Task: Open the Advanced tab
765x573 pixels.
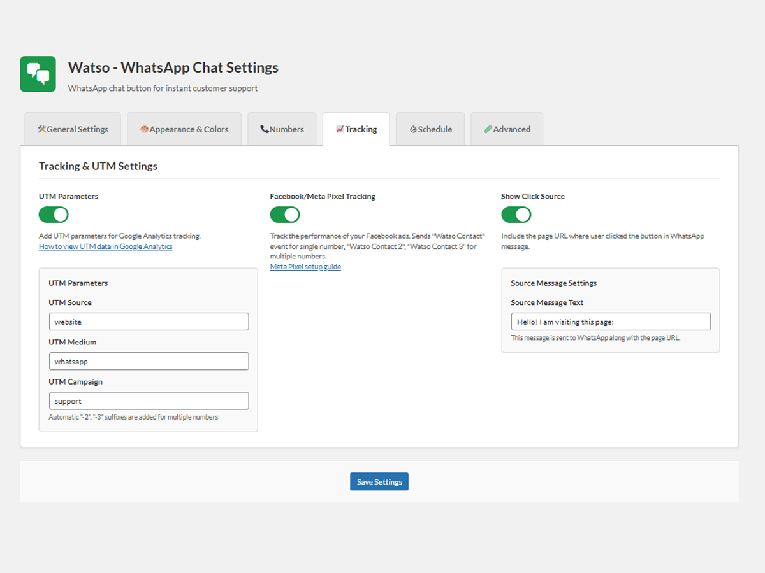Action: tap(507, 129)
